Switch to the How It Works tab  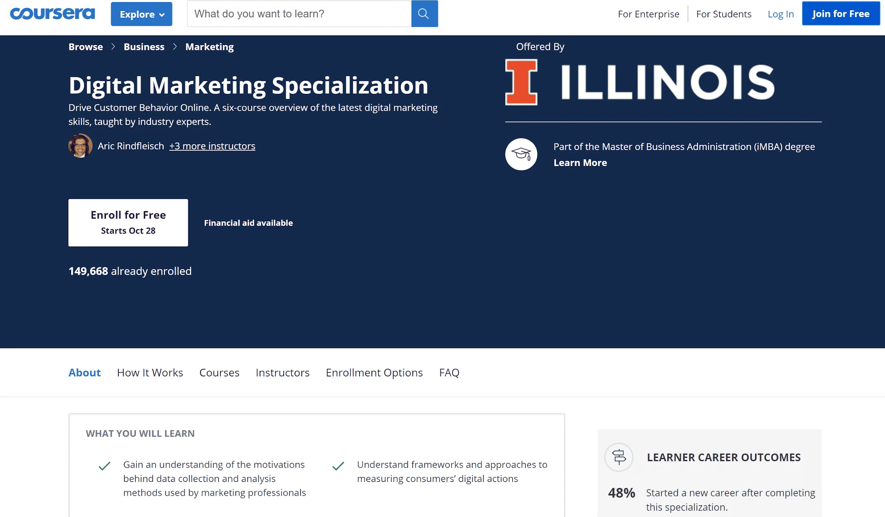150,373
